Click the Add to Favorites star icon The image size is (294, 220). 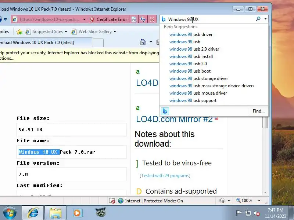click(x=19, y=32)
